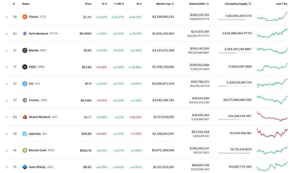Screen dimensions: 296x173
Task: Open the Sui SUI name link
Action: [x=34, y=84]
